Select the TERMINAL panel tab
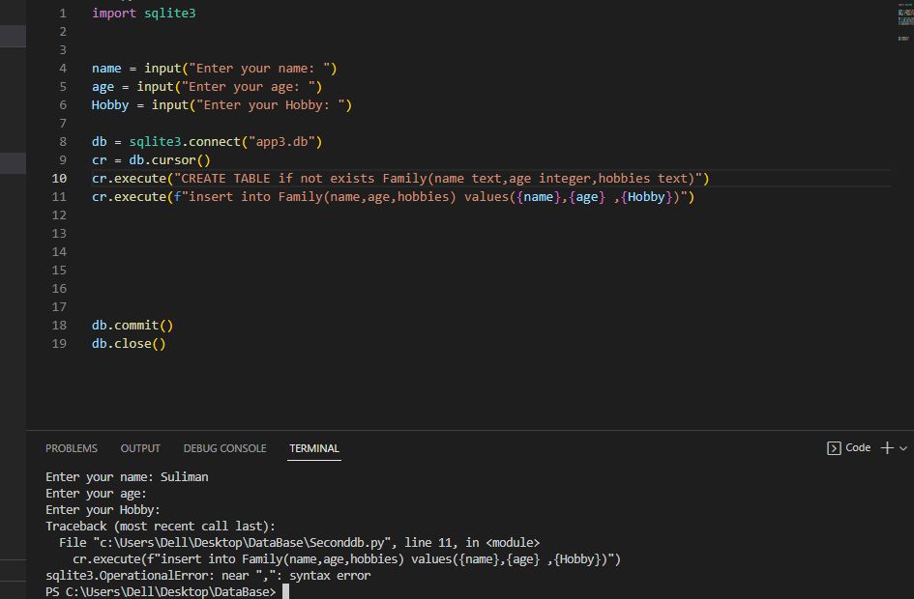This screenshot has width=914, height=599. 314,448
